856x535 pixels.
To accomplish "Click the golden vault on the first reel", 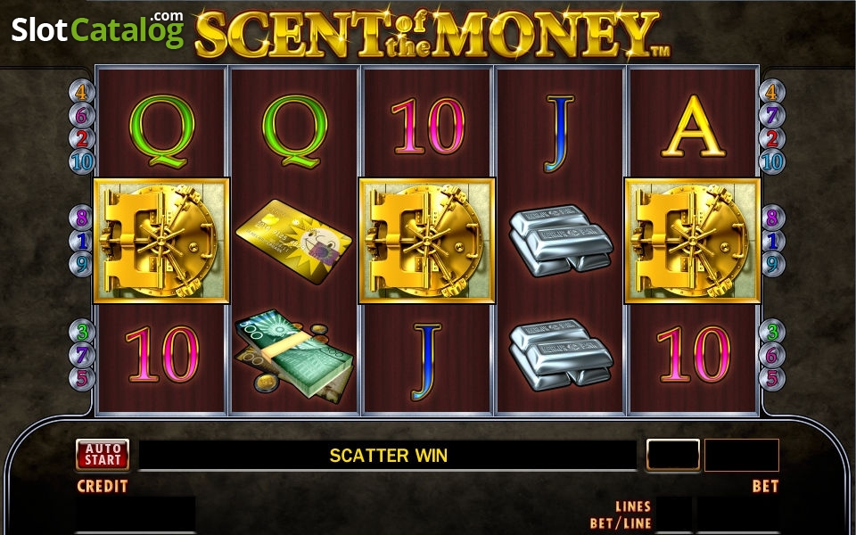I will (161, 240).
